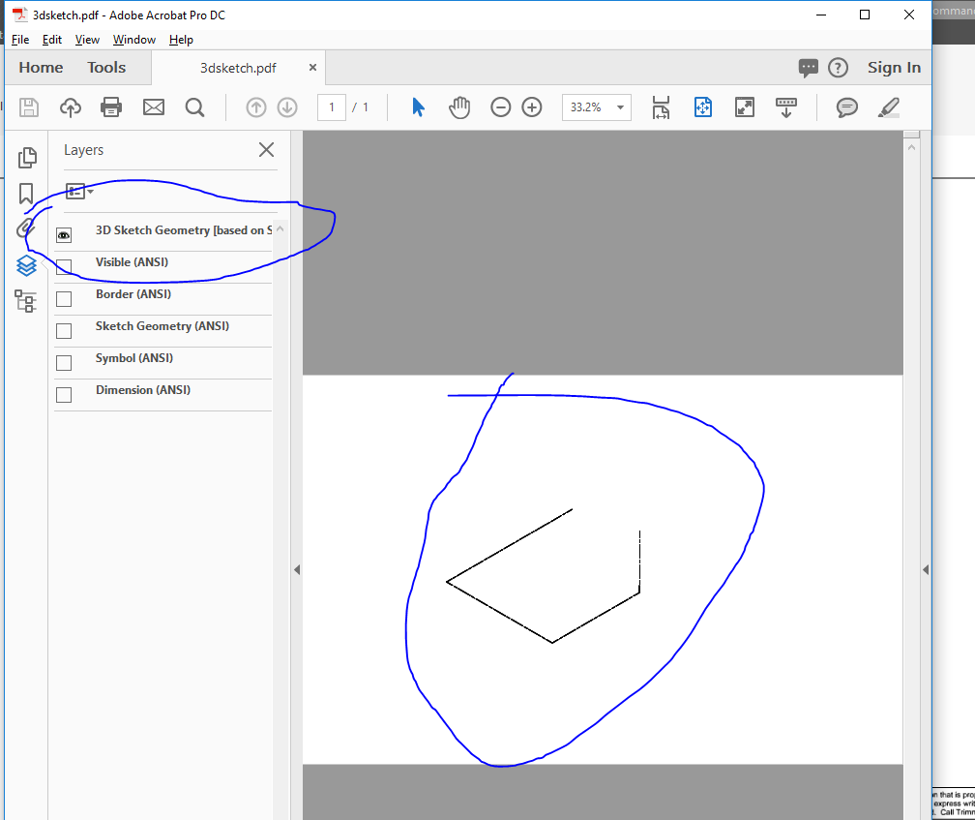The height and width of the screenshot is (820, 975).
Task: Select the 3dsketch.pdf document tab
Action: point(238,68)
